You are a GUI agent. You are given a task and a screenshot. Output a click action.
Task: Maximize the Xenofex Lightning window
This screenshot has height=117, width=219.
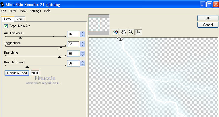pyautogui.click(x=209, y=5)
